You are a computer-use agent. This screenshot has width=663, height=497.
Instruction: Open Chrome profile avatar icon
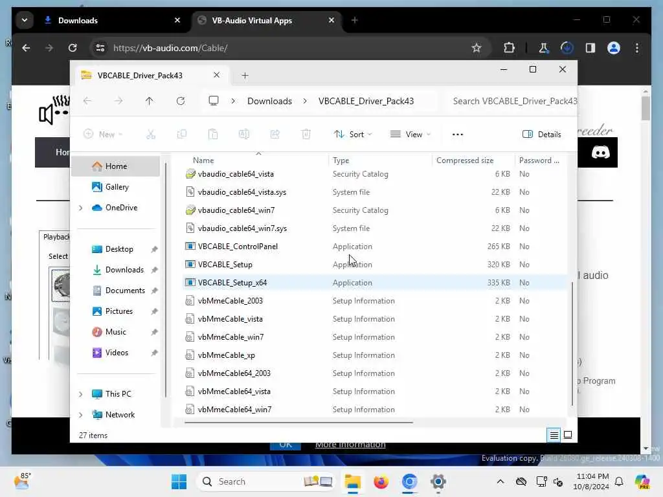coord(614,48)
